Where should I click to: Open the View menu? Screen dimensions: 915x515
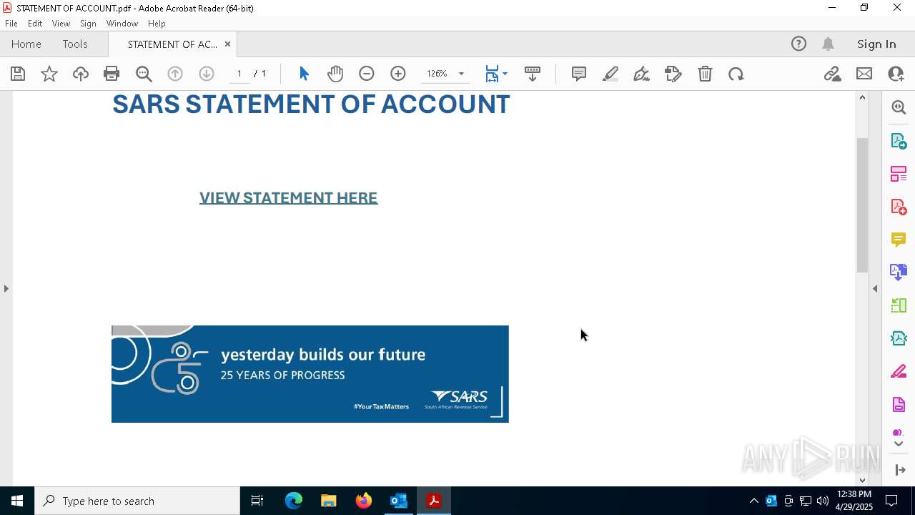[x=61, y=24]
